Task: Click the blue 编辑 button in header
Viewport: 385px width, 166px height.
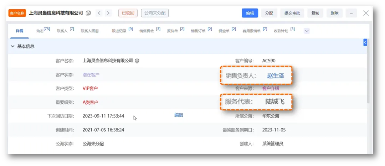Action: tap(250, 13)
